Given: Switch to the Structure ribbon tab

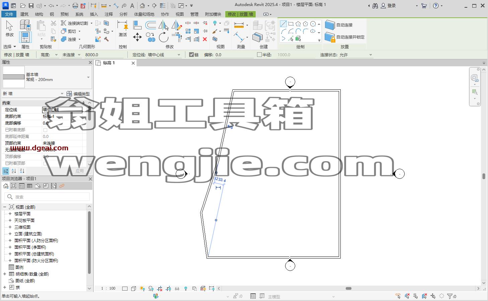Looking at the screenshot, I should [39, 14].
